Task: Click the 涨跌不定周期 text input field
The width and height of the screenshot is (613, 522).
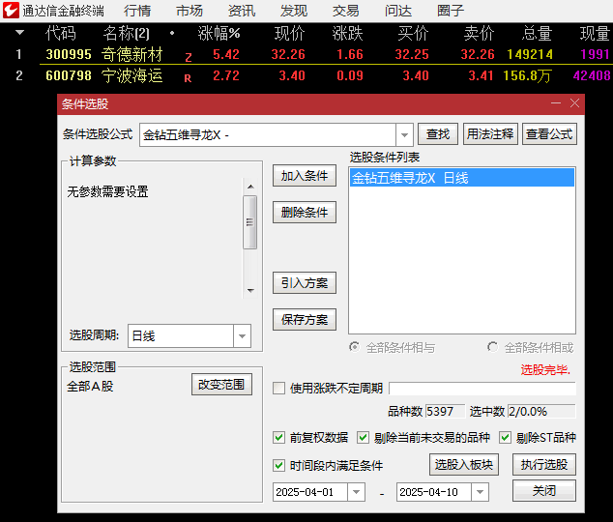Action: (x=482, y=389)
